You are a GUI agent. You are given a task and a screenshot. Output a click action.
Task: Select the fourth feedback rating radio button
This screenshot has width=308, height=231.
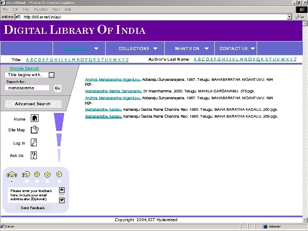click(47, 181)
